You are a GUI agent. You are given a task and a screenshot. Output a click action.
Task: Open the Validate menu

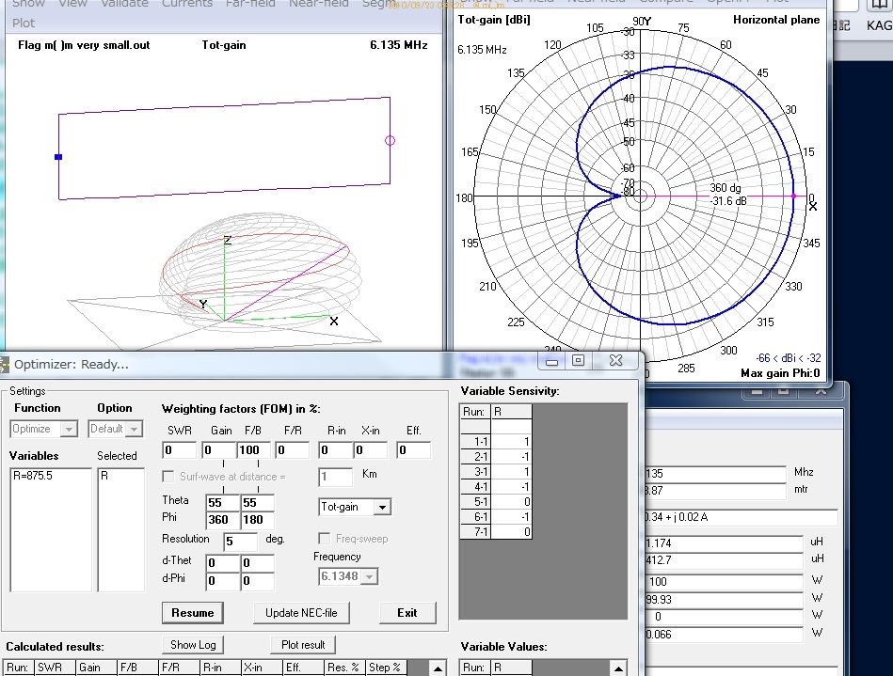pos(124,4)
